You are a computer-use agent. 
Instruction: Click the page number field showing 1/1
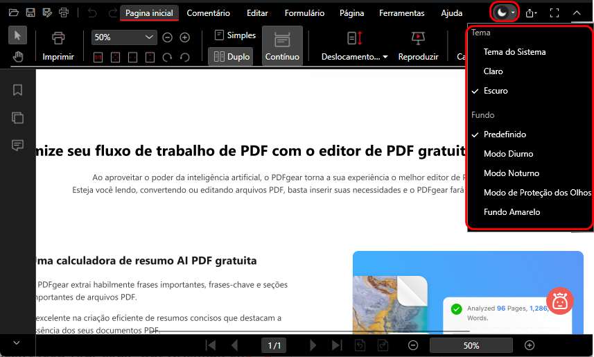[274, 345]
